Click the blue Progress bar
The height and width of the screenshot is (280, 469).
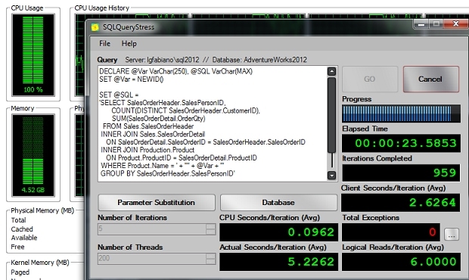coord(401,114)
